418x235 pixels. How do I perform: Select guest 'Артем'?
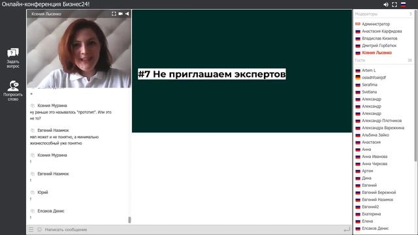click(x=367, y=171)
